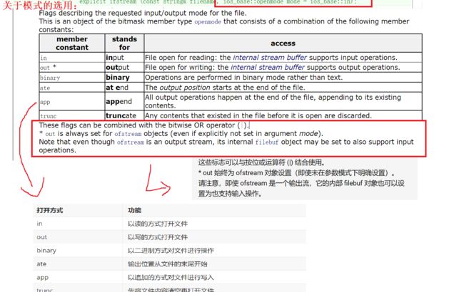Open the 'ofstream' link in the 'Note that even though' sentence

(130, 142)
